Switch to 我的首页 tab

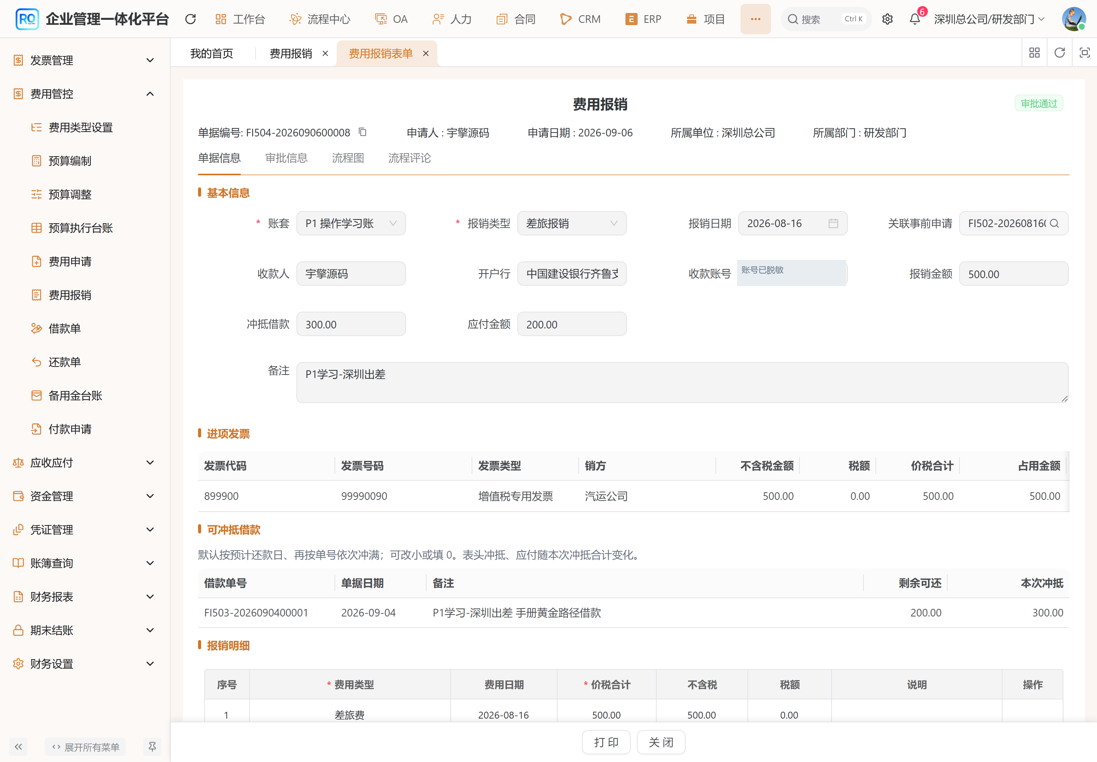coord(211,53)
